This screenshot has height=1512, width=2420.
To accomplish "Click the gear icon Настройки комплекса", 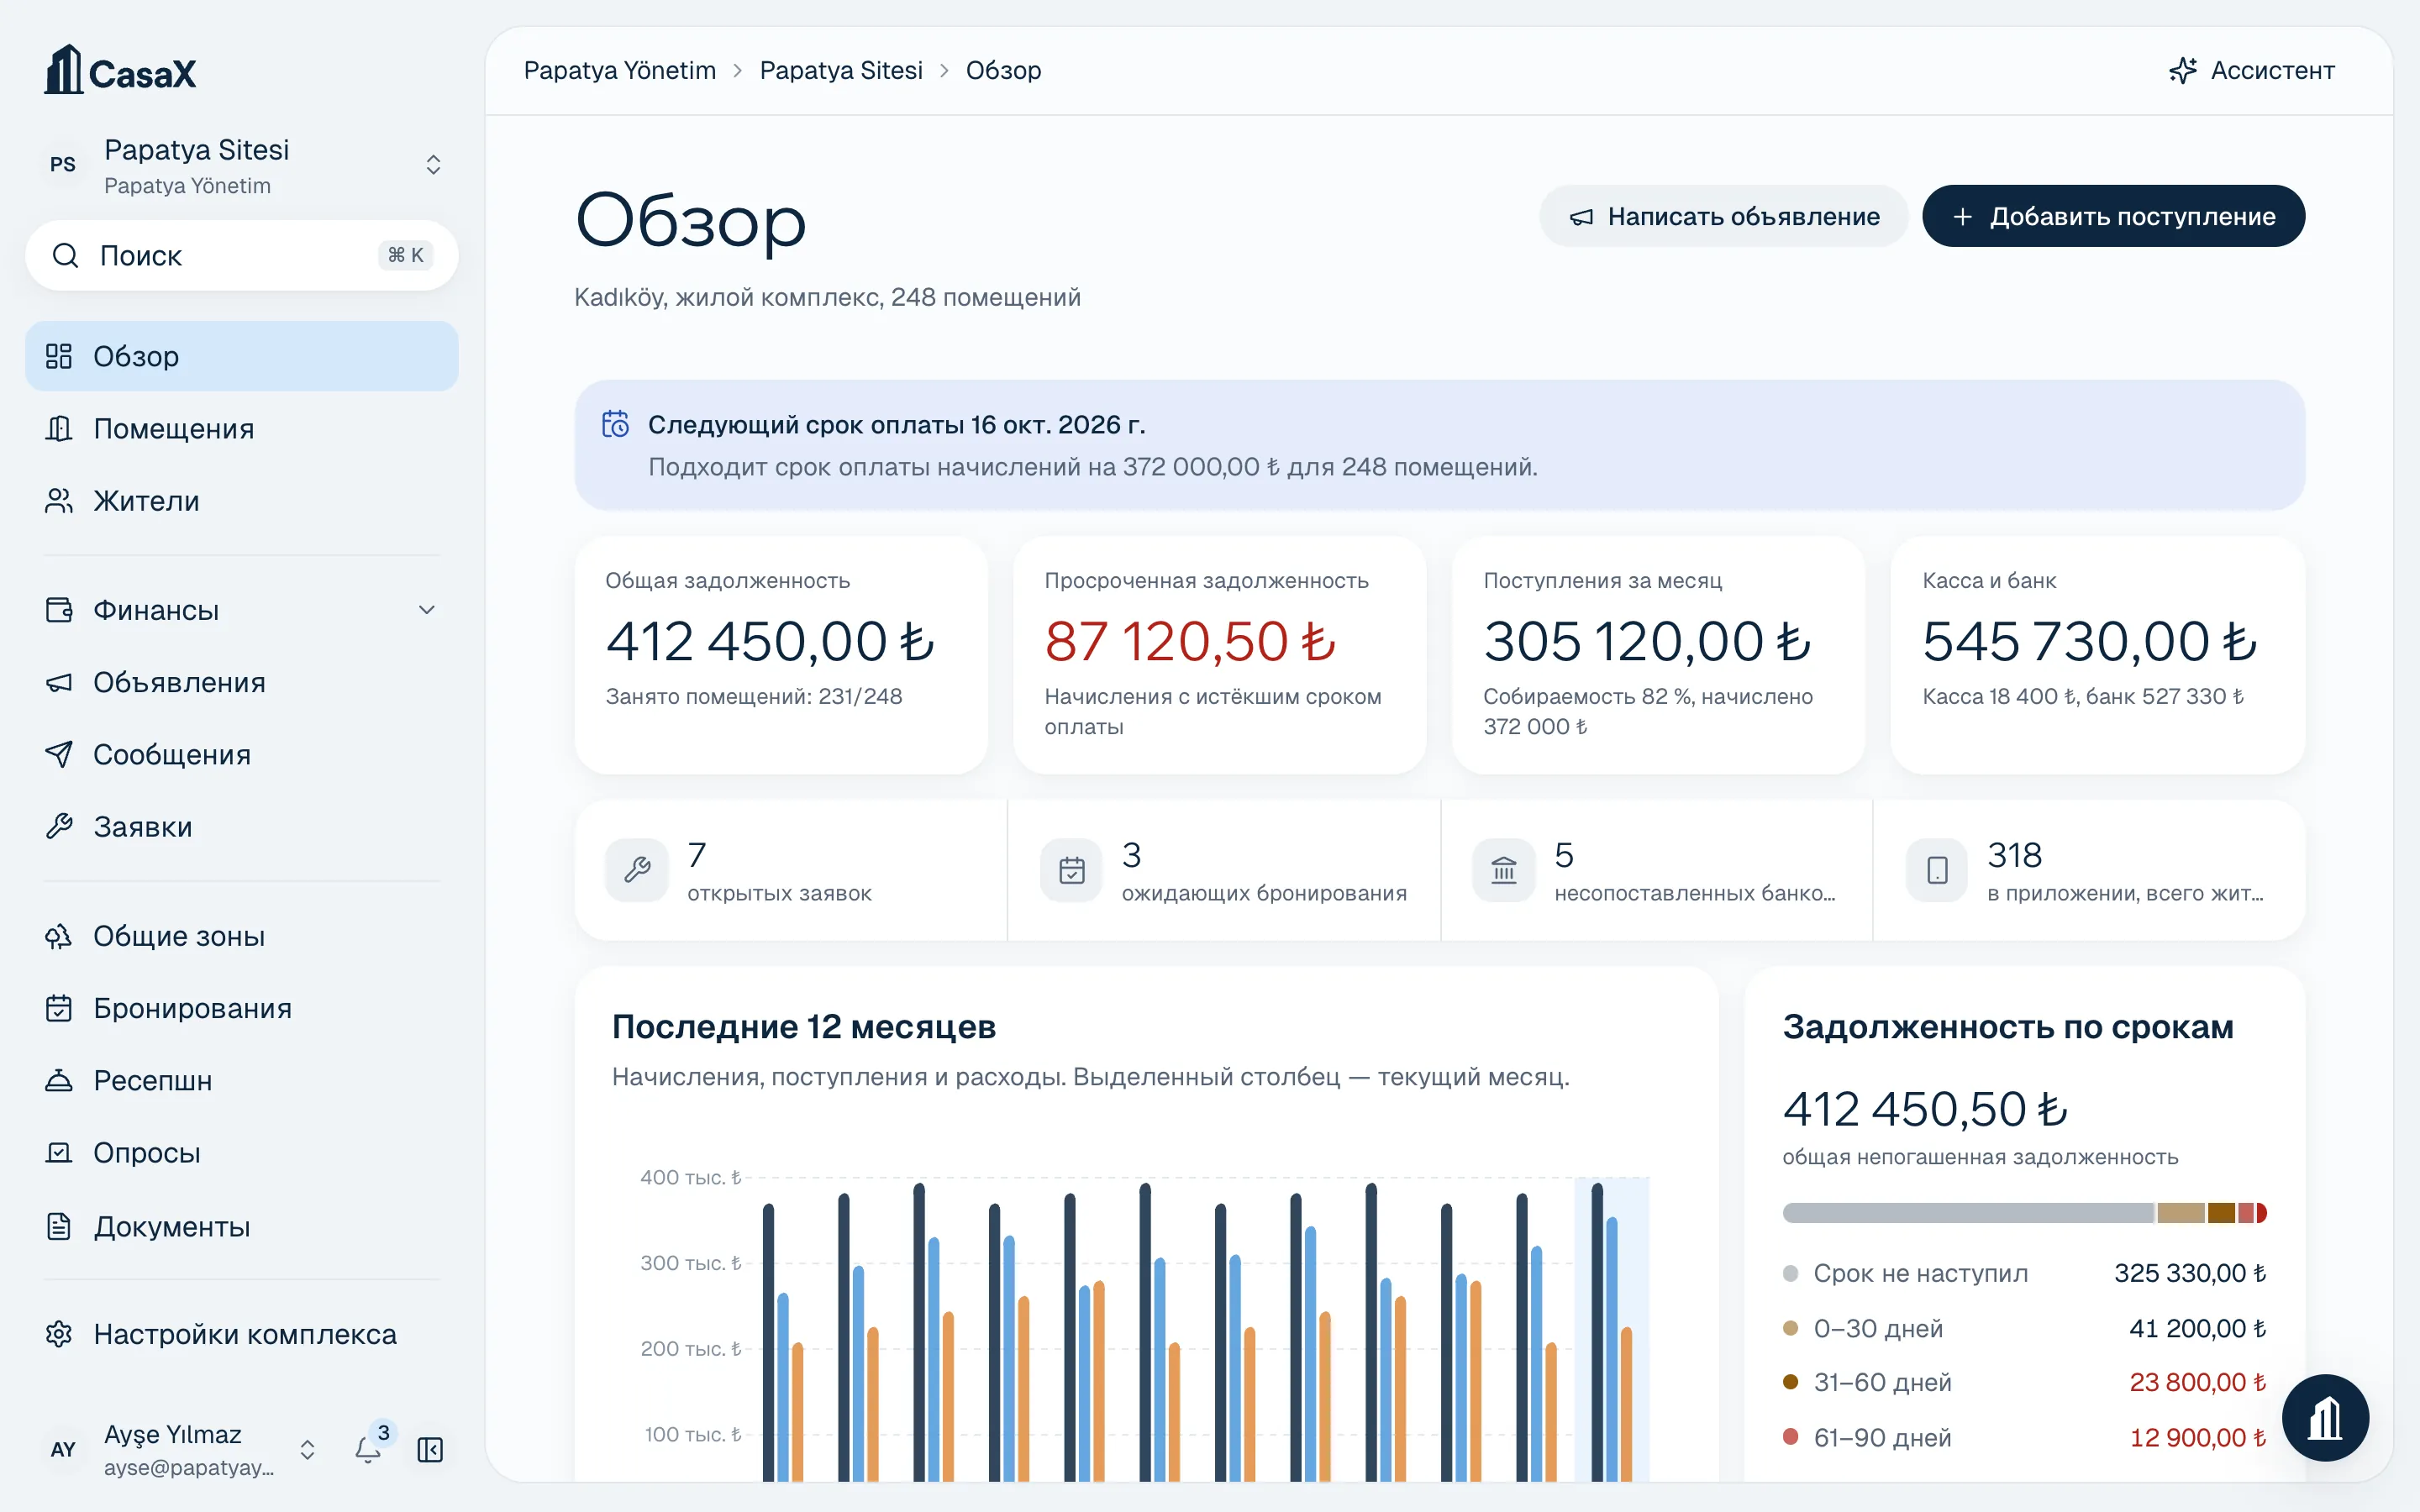I will (59, 1334).
